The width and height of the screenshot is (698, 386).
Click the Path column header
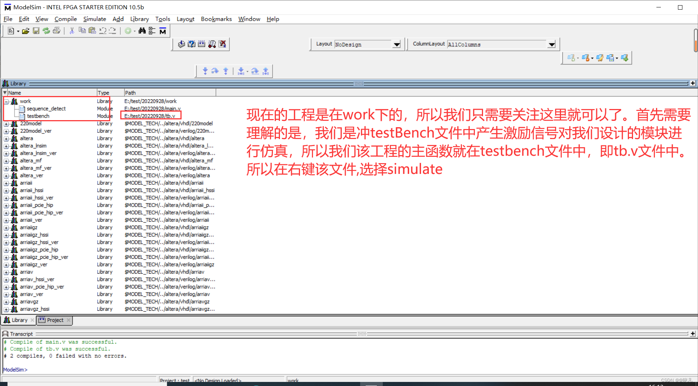click(x=170, y=93)
